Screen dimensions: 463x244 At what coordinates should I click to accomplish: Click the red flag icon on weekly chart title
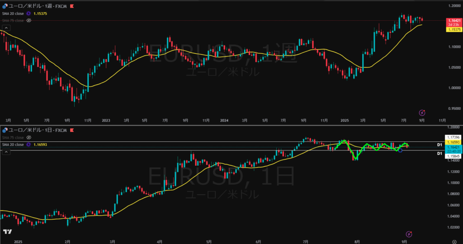pos(72,6)
